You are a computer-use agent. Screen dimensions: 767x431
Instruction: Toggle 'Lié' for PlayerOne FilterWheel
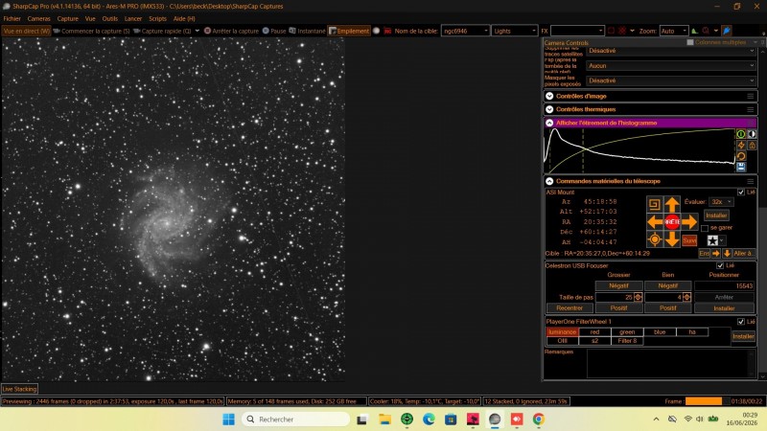click(740, 322)
